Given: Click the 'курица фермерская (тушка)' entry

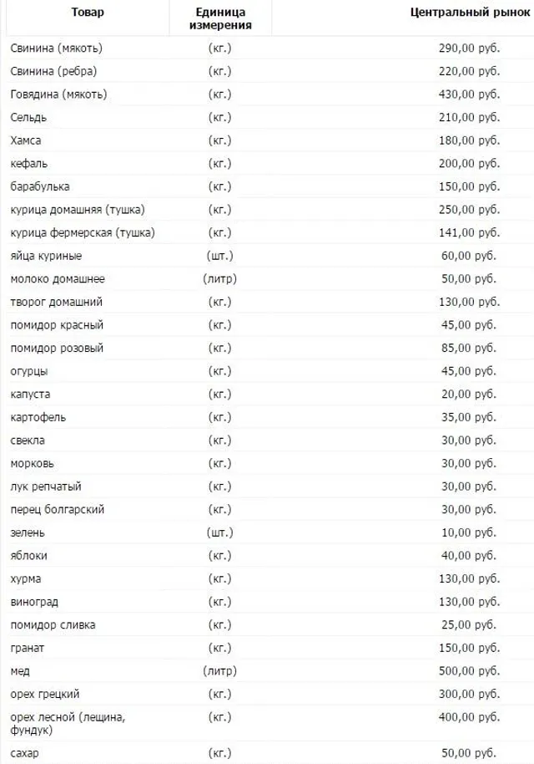Looking at the screenshot, I should (83, 232).
